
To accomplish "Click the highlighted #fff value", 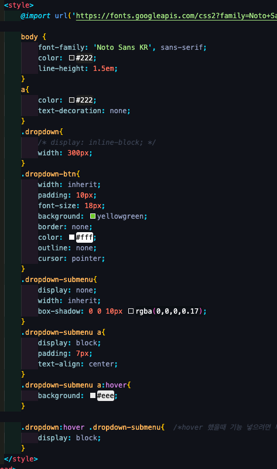I will coord(84,237).
